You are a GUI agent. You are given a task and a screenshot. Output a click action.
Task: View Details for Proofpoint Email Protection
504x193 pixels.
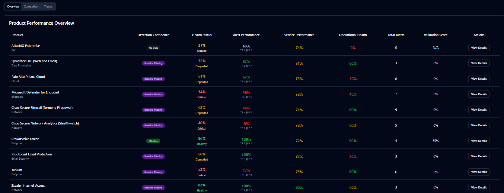pos(479,156)
